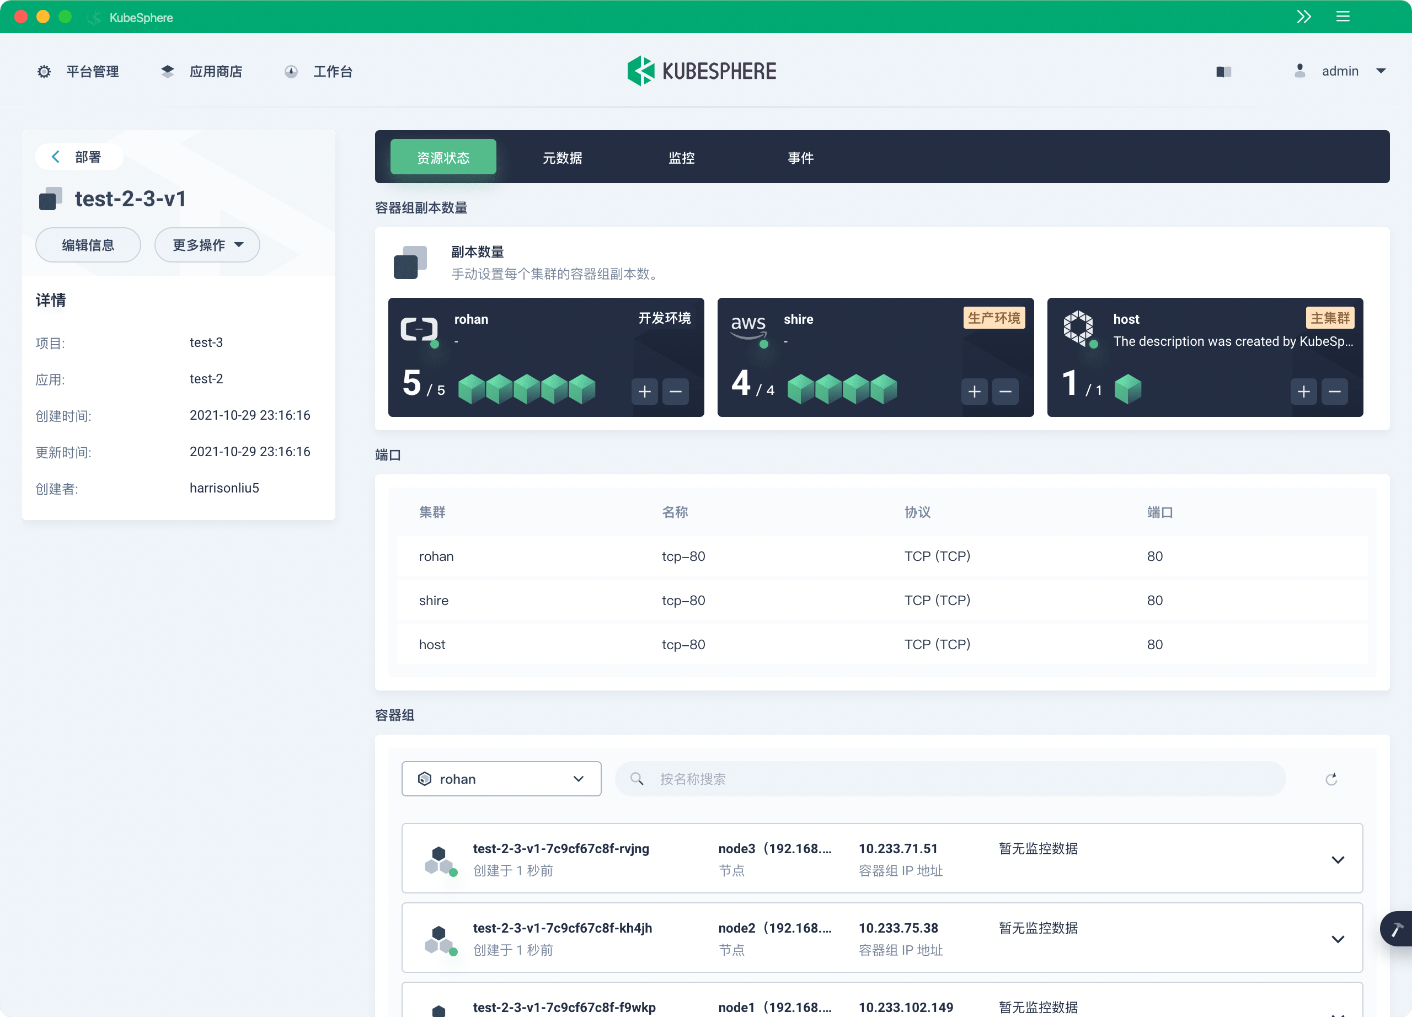
Task: Click pod name test-2-3-v1-7c9cf67c8f-kh4jh
Action: 562,927
